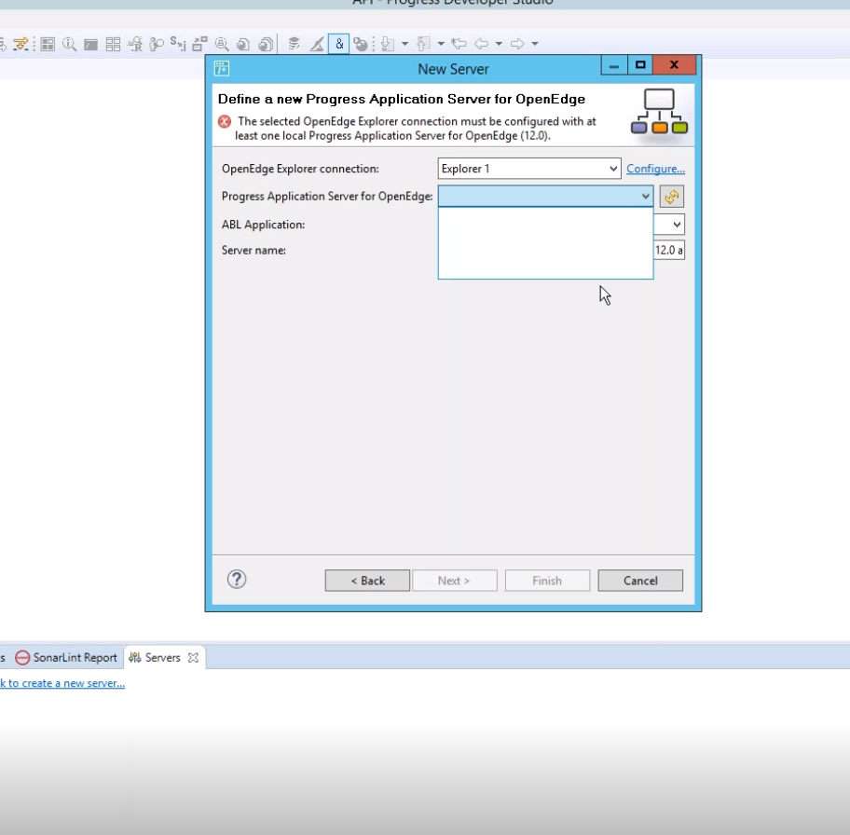Collapse the Progress Application Server dropdown
Viewport: 850px width, 835px height.
click(x=645, y=197)
